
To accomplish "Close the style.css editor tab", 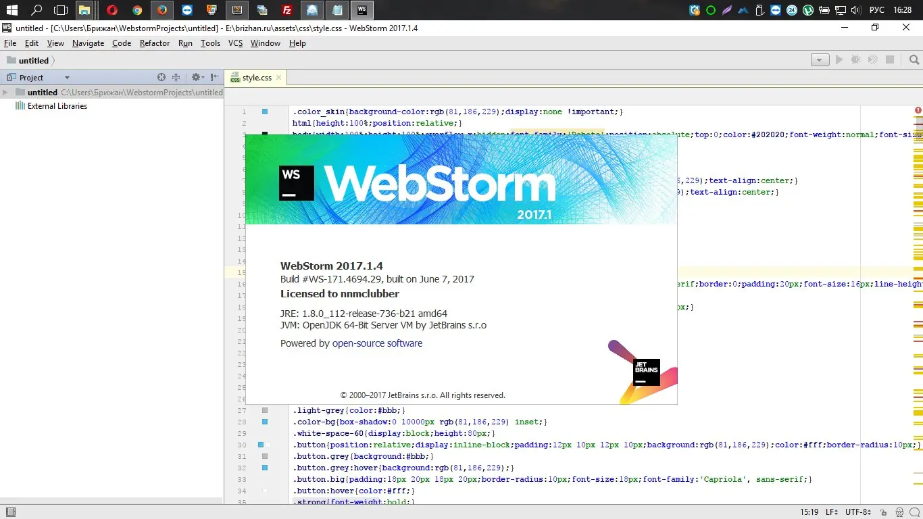I will pyautogui.click(x=278, y=78).
